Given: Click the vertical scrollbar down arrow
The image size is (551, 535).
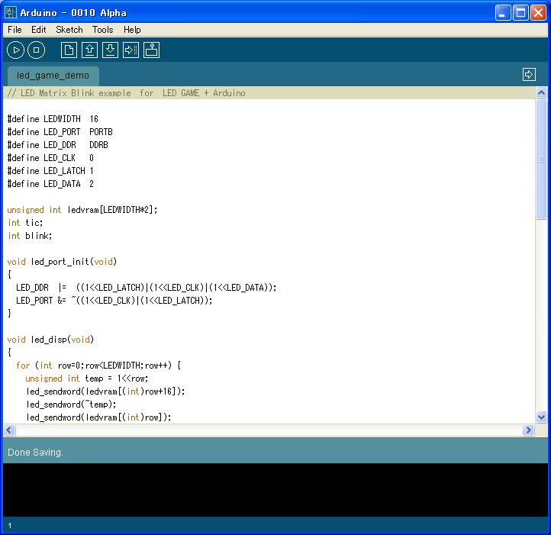Looking at the screenshot, I should click(x=541, y=417).
